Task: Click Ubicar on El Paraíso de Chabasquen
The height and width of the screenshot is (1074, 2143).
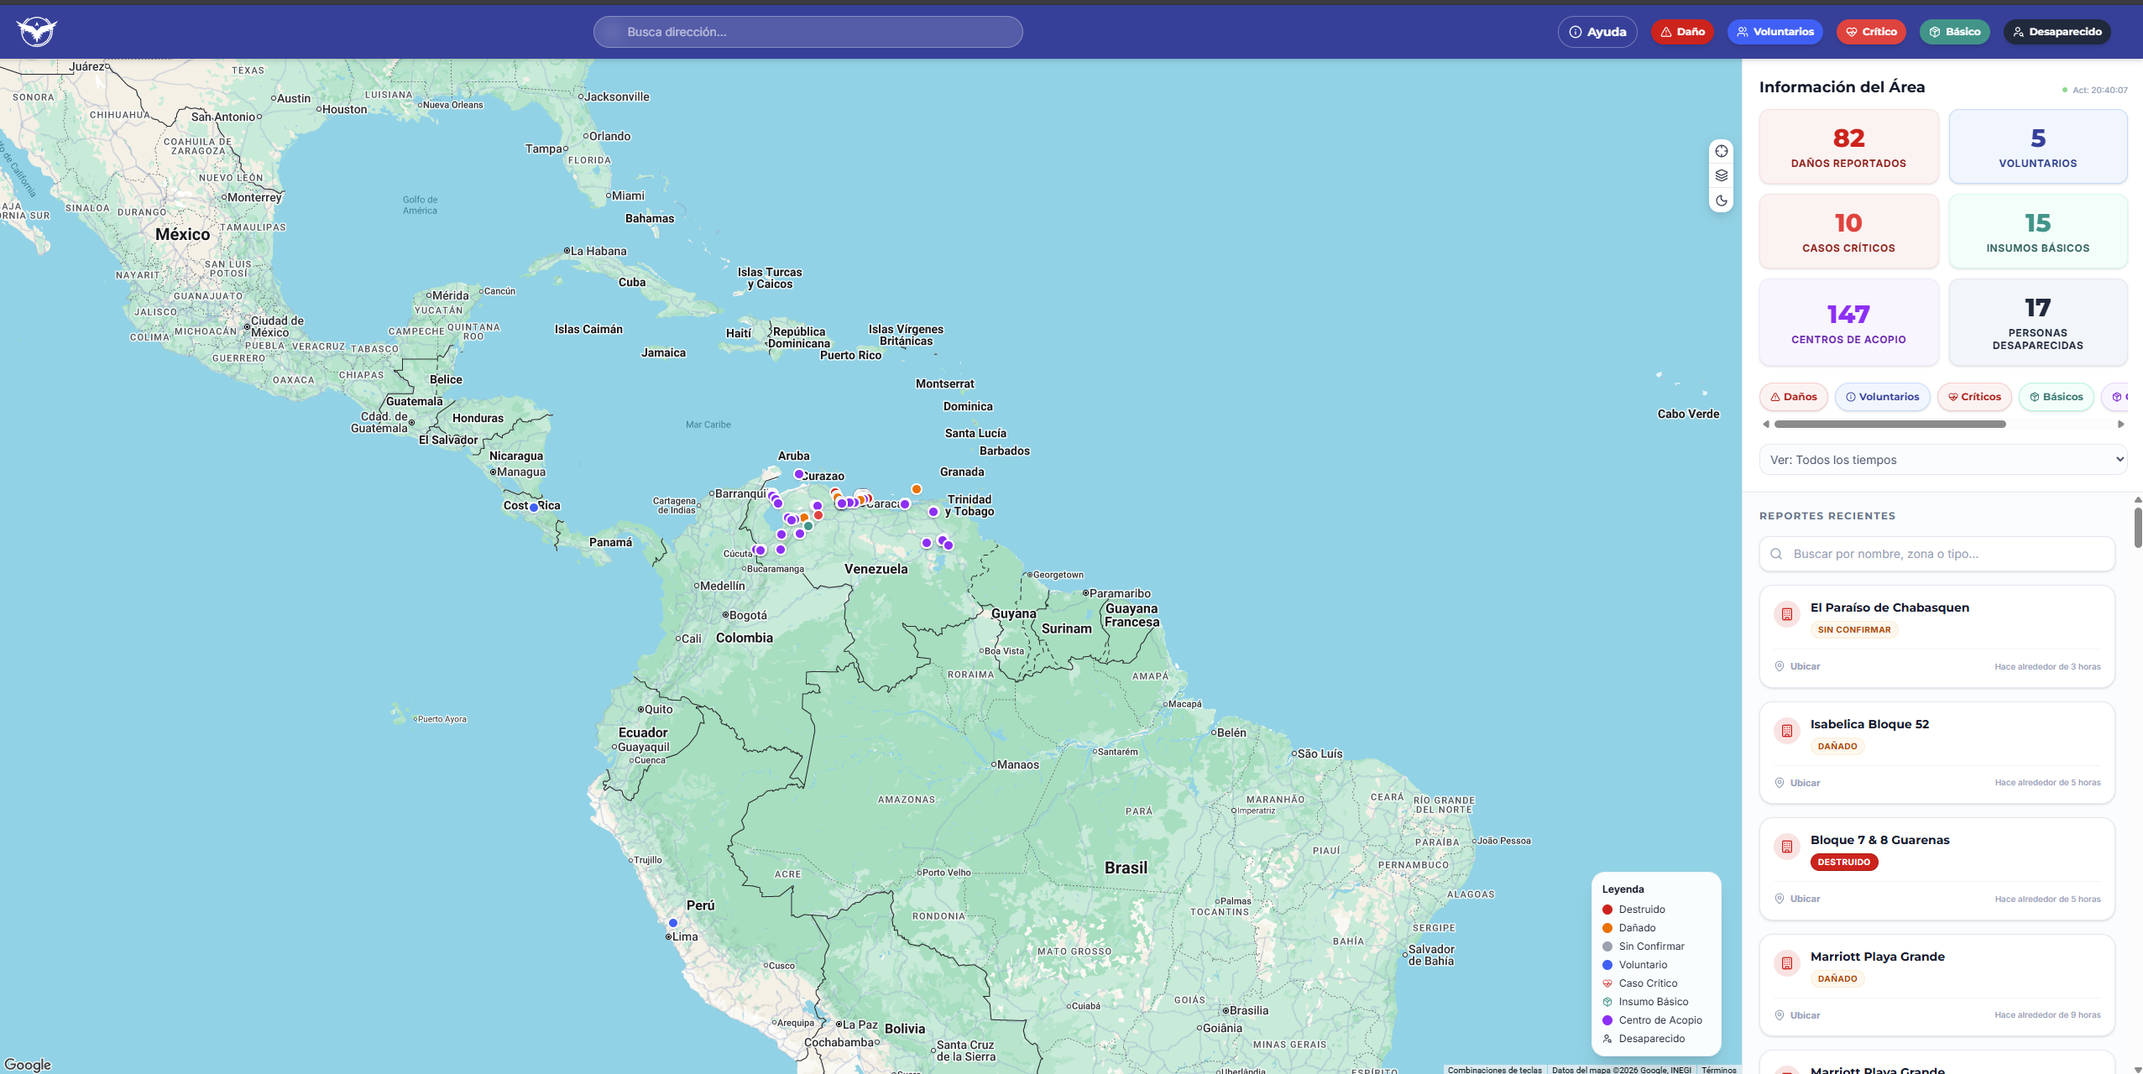Action: pos(1797,666)
